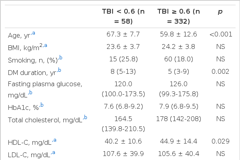Select the <0.001 p-value for Age
Viewport: 240px width, 160px height.
[220, 34]
